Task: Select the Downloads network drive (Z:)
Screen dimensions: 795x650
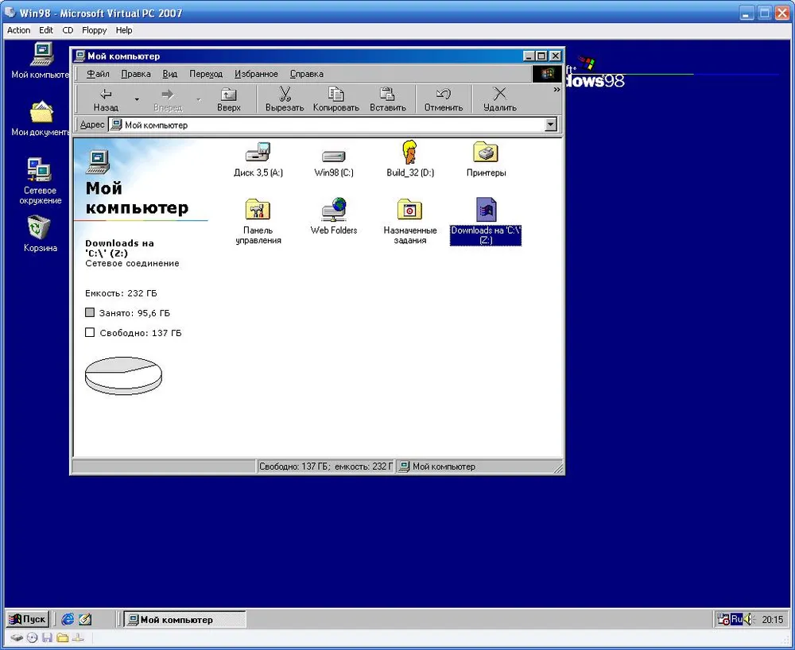Action: 486,211
